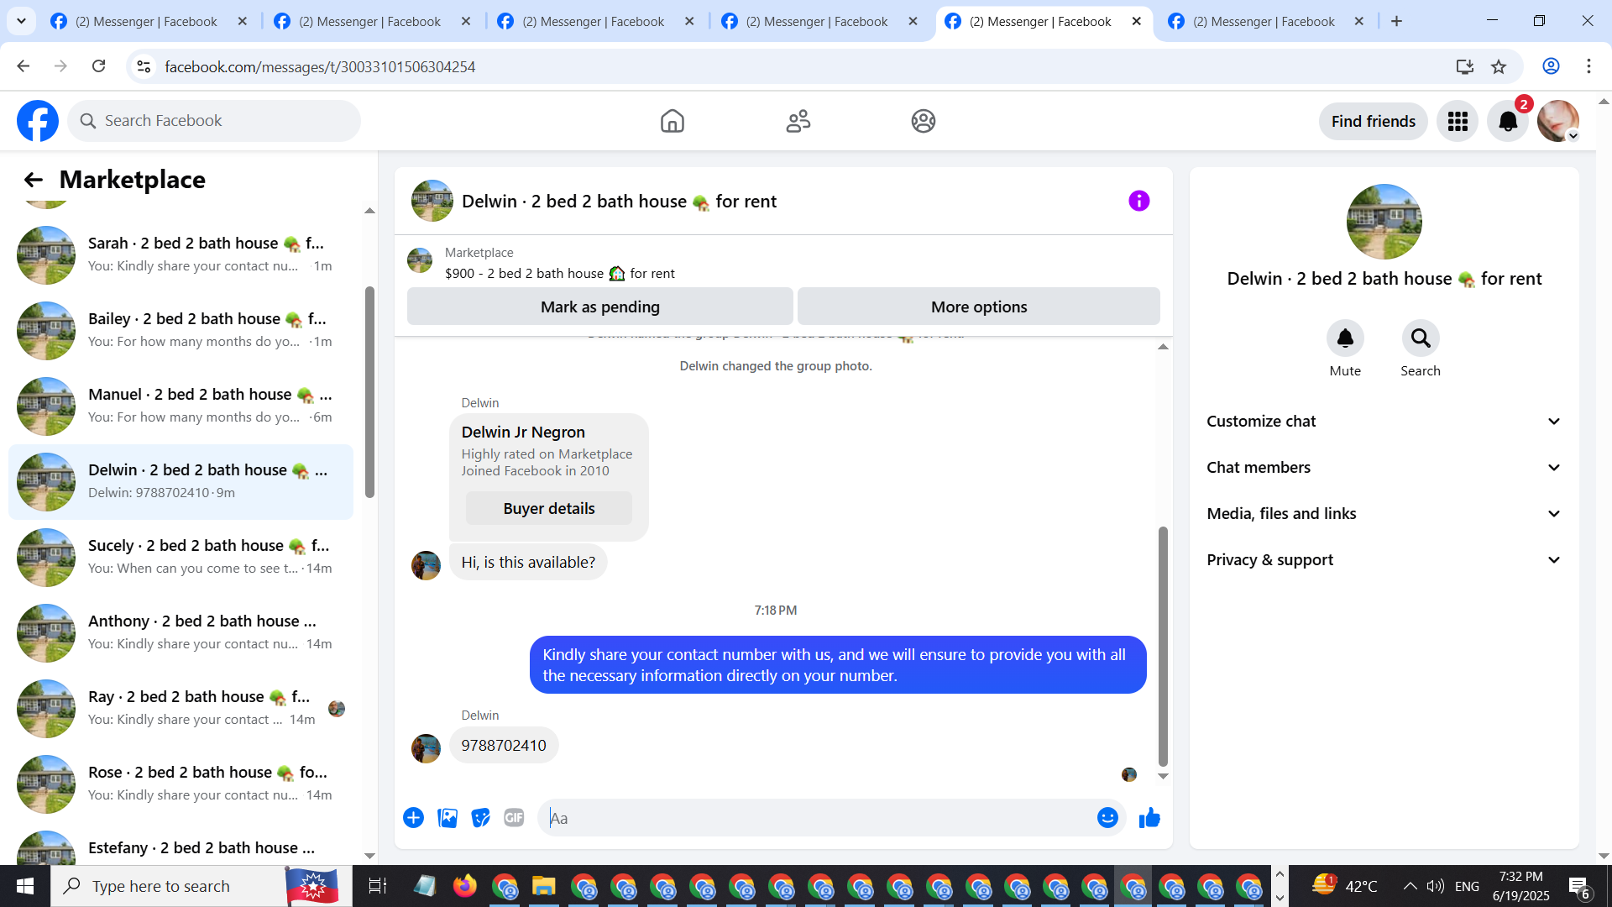Open the Facebook logo home link
This screenshot has width=1612, height=907.
click(x=38, y=121)
